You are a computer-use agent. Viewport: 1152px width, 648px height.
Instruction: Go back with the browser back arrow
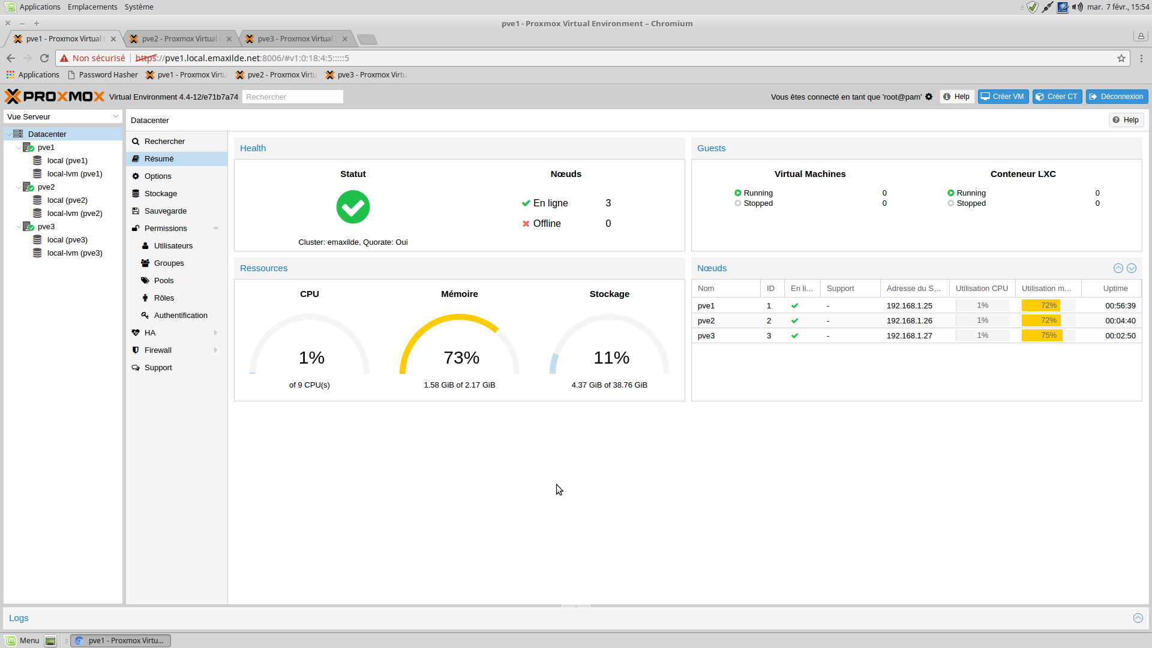[10, 58]
